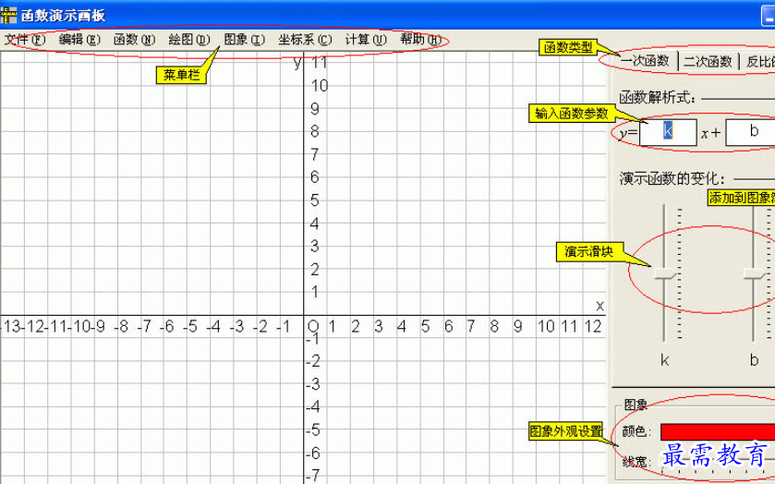Click the k demonstration slider handle
775x484 pixels.
[664, 274]
